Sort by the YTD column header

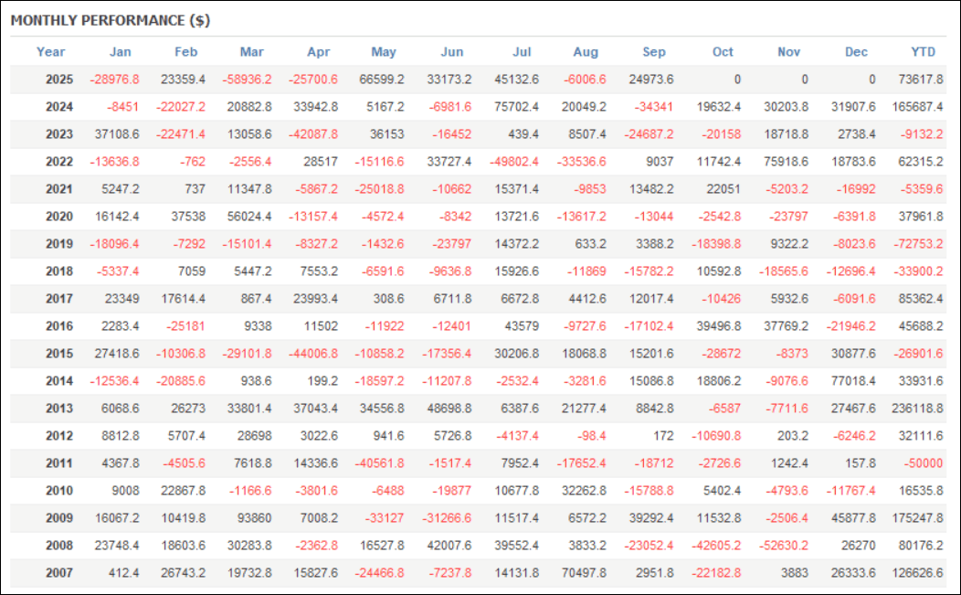pyautogui.click(x=924, y=52)
